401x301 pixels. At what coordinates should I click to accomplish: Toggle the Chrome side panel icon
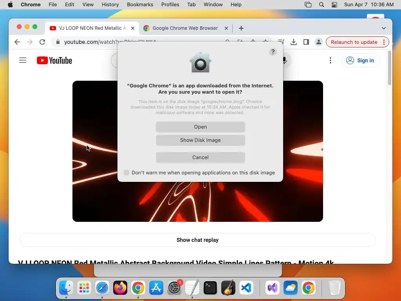tap(306, 42)
